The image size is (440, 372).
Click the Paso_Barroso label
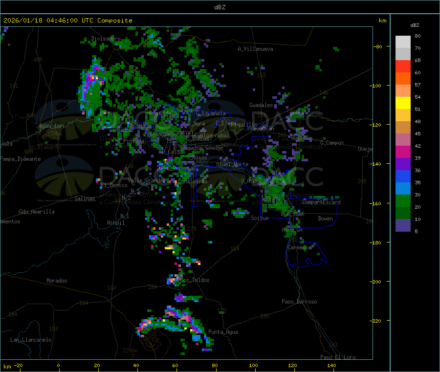299,302
